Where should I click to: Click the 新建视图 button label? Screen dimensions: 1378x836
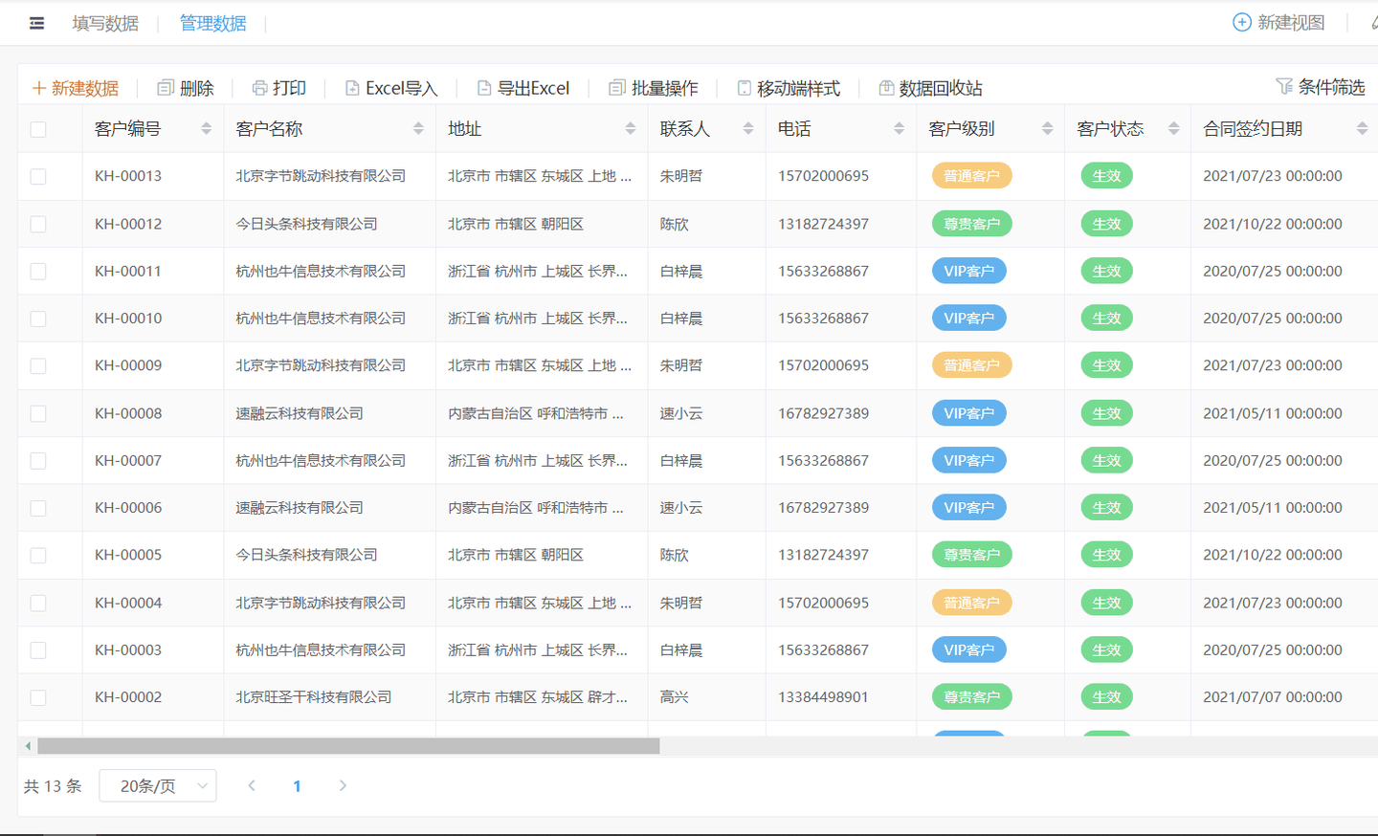(1291, 22)
